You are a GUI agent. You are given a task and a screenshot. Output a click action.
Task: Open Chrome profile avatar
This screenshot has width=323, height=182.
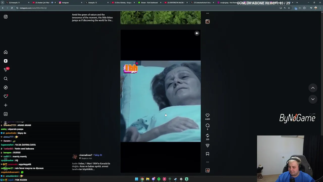[x=315, y=8]
